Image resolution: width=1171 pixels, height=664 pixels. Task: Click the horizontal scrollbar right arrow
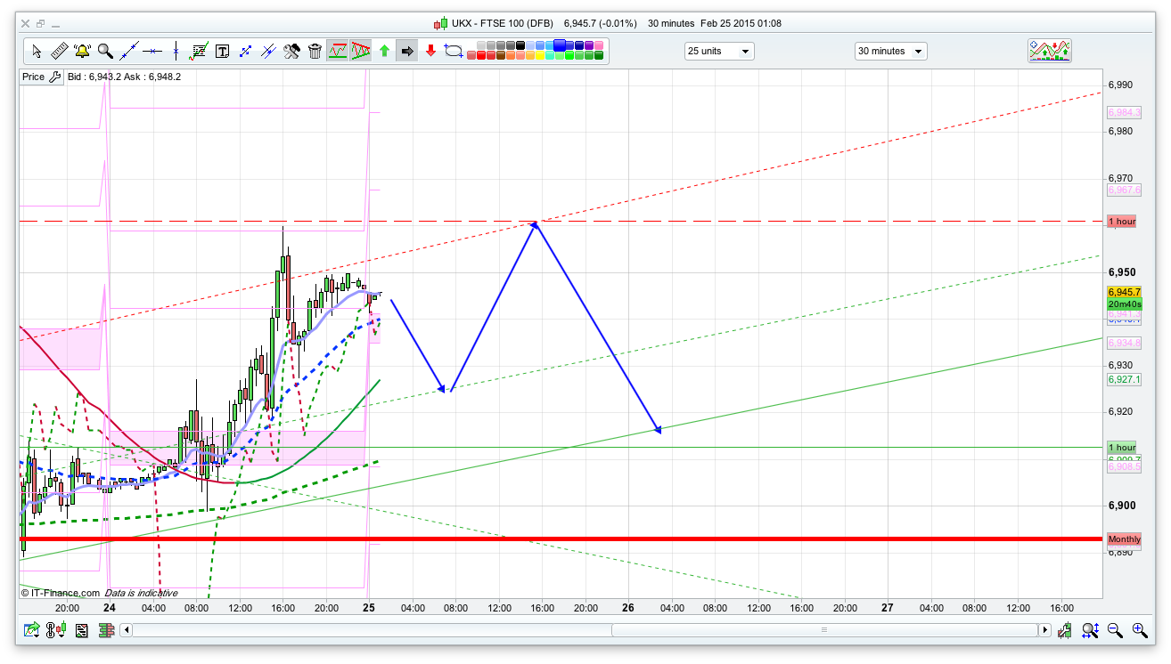pyautogui.click(x=1044, y=630)
